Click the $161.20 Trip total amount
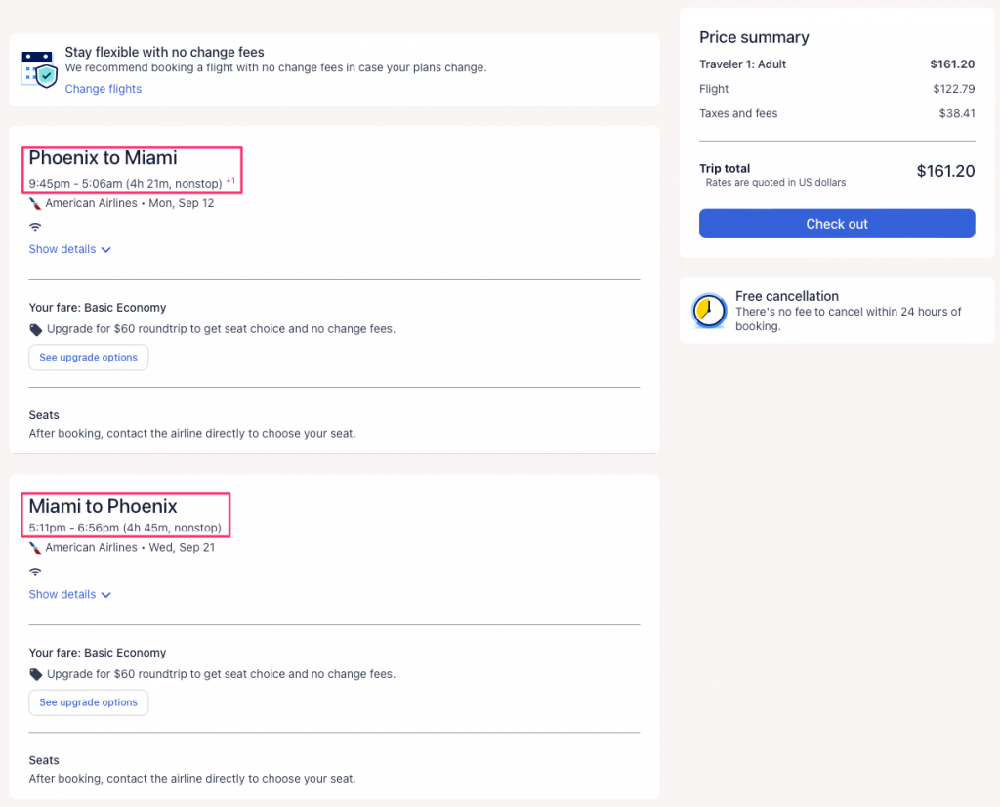 944,171
